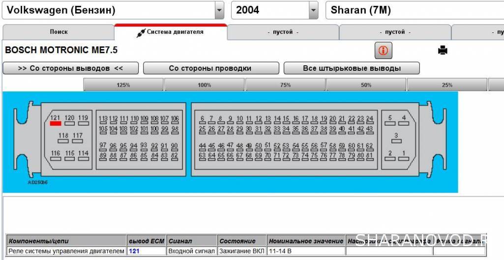The height and width of the screenshot is (260, 504).
Task: Open the Система двигателя tab
Action: coord(171,32)
